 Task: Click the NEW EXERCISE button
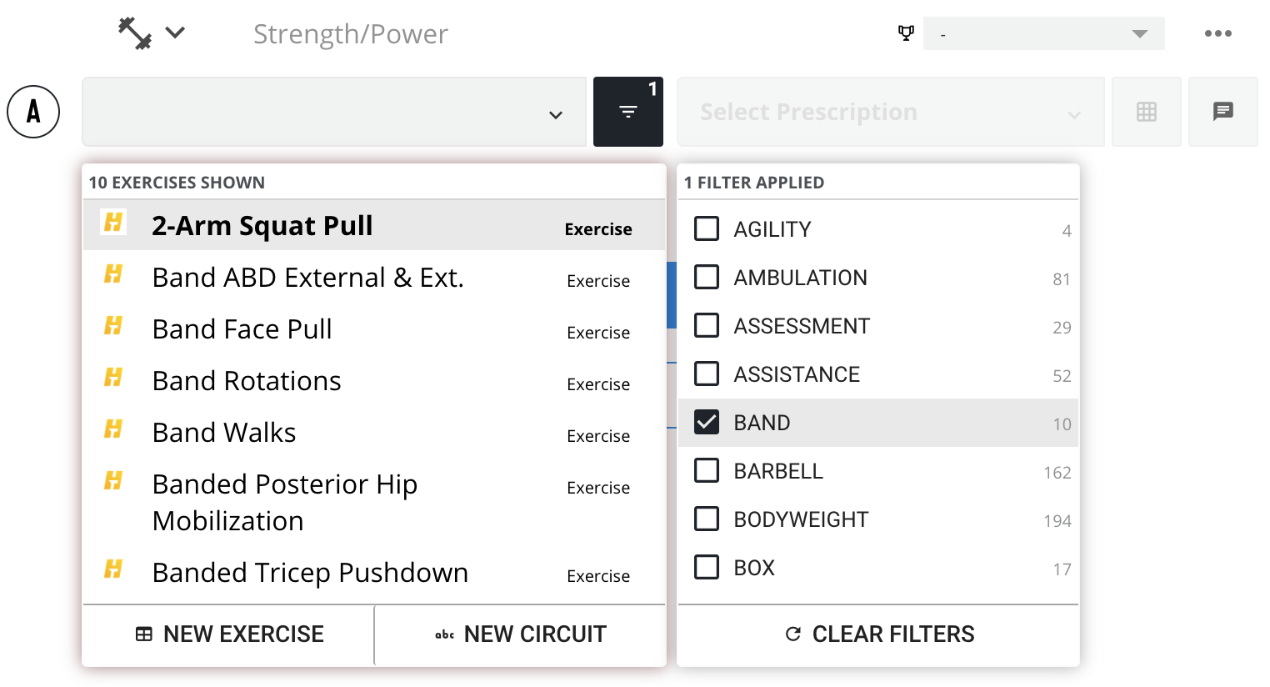[229, 634]
